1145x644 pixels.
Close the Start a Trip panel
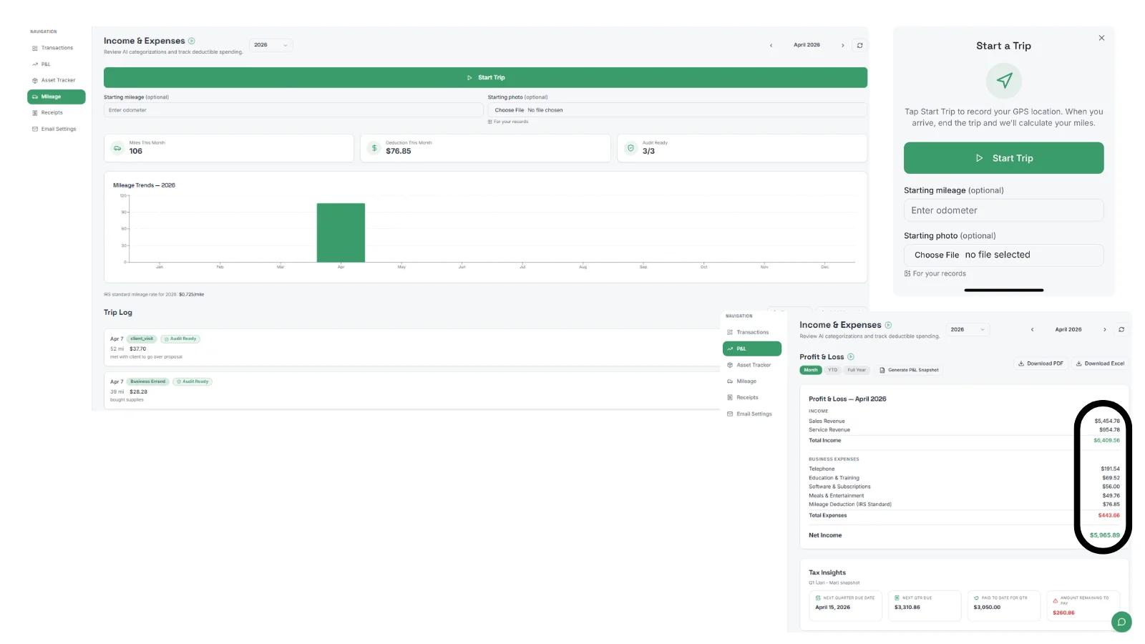click(x=1101, y=38)
